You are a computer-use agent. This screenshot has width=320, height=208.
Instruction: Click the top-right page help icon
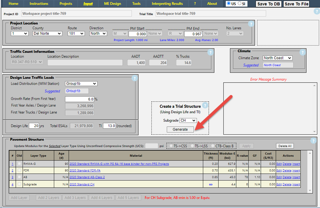[316, 11]
